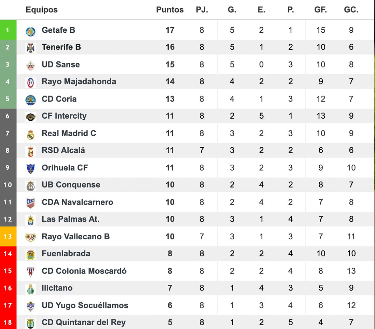Click the Orihuela CF shield icon

pos(31,168)
